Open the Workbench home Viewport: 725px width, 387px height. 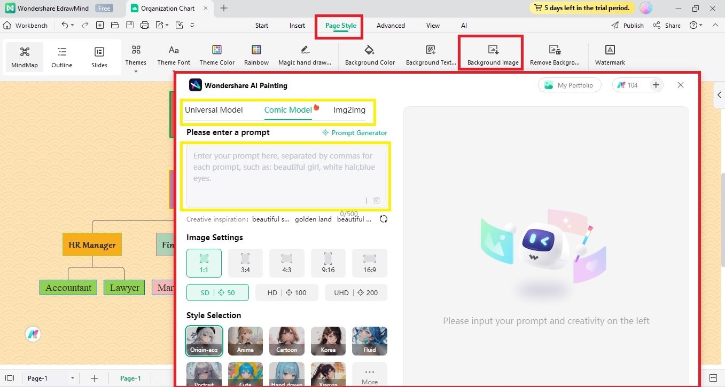tap(25, 26)
